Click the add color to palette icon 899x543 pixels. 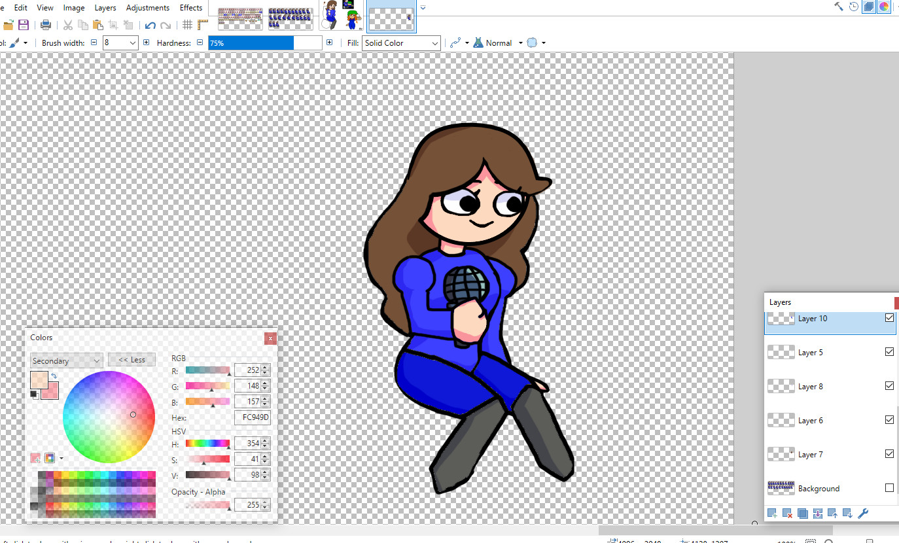point(35,458)
